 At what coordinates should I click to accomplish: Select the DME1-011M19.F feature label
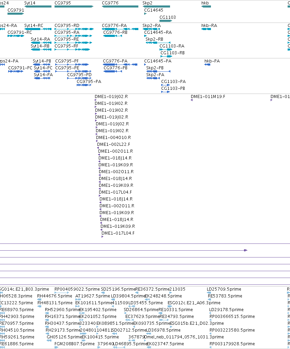pos(208,97)
